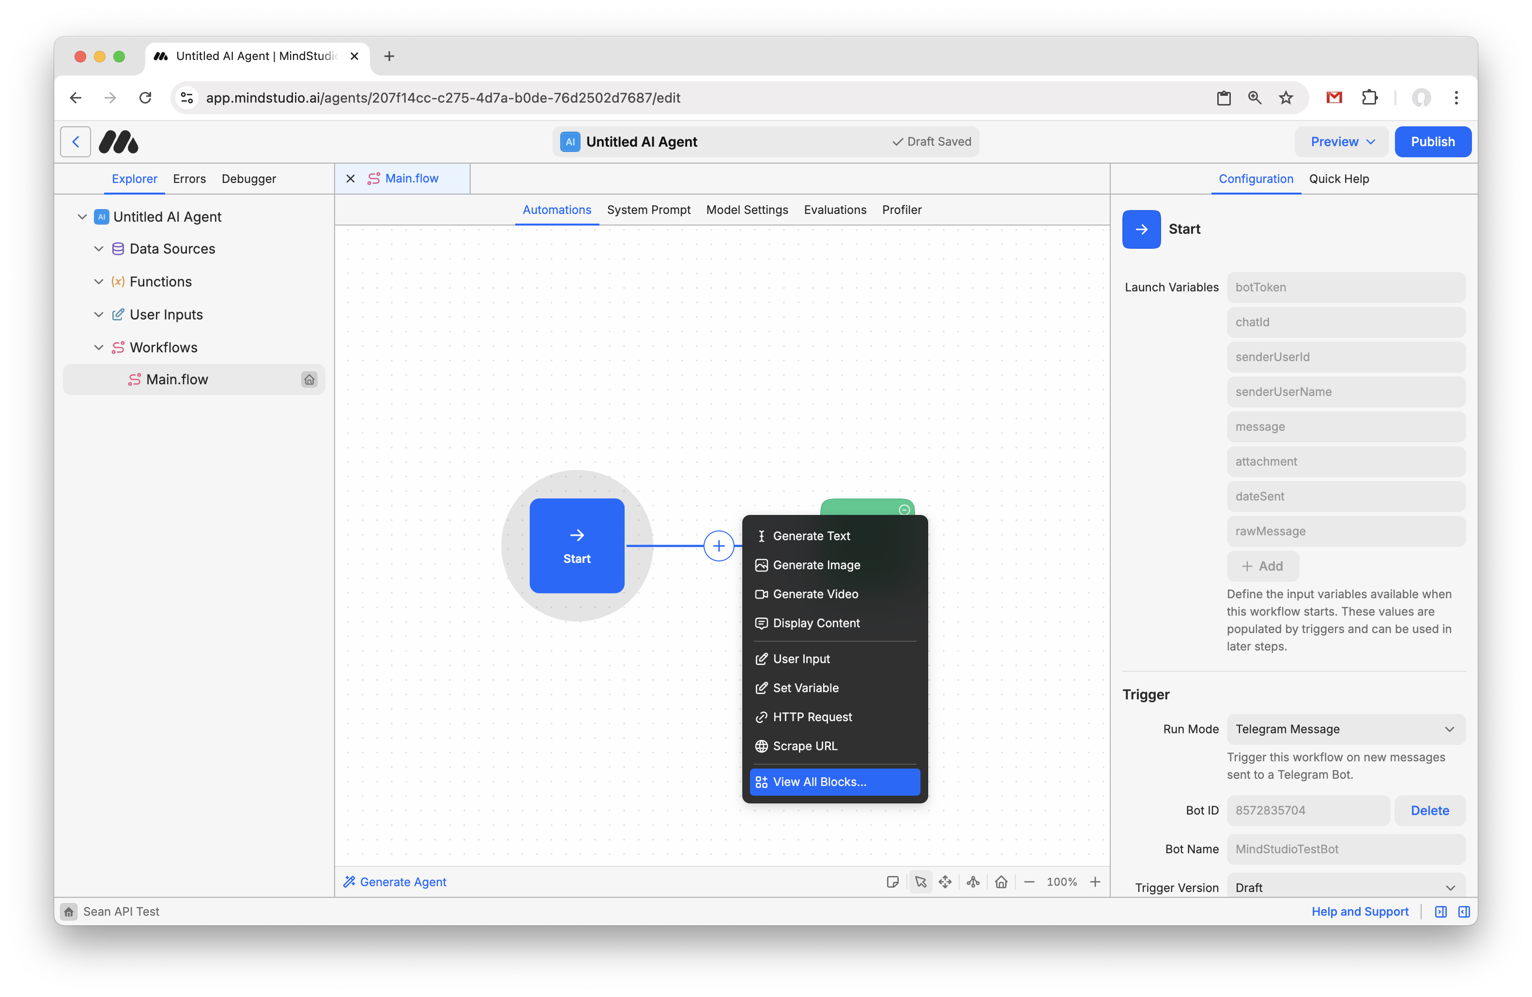Click the auto-arrange layout icon in the canvas toolbar
The image size is (1532, 997).
coord(973,882)
